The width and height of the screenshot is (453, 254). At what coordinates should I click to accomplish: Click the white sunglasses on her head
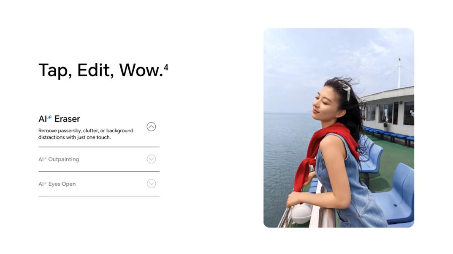click(346, 91)
